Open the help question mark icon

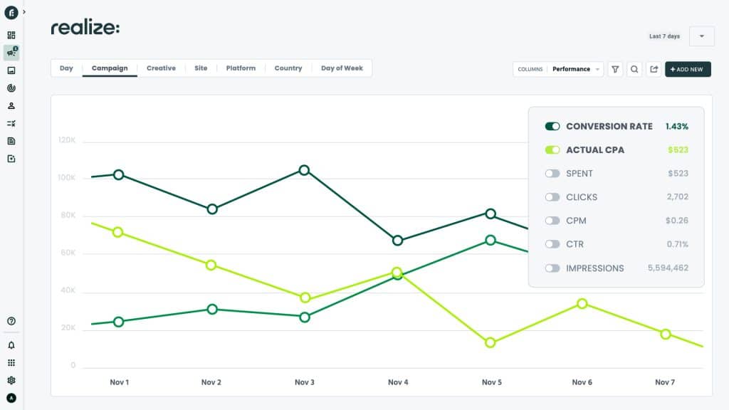[11, 321]
